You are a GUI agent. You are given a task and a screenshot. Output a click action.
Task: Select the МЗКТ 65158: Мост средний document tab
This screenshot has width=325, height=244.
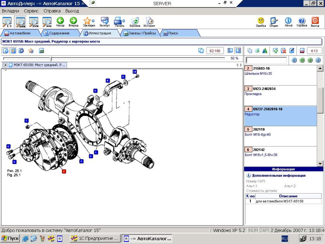click(x=37, y=65)
